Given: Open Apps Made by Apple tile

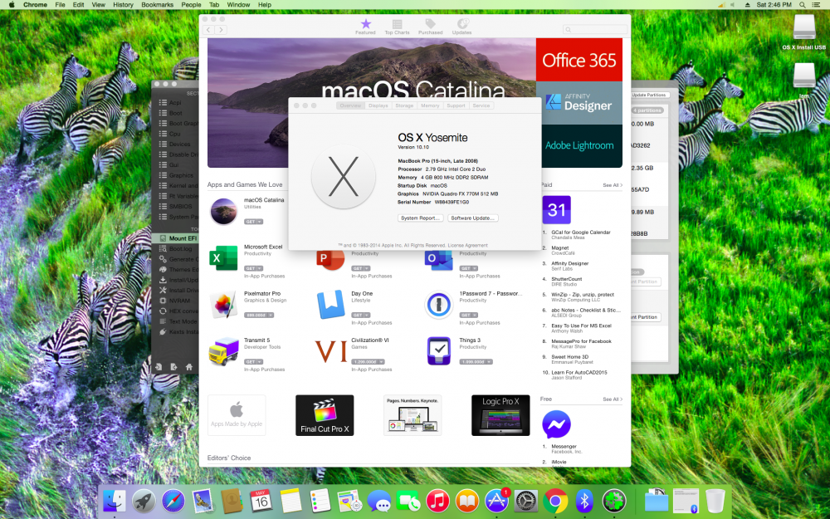Looking at the screenshot, I should pyautogui.click(x=237, y=415).
